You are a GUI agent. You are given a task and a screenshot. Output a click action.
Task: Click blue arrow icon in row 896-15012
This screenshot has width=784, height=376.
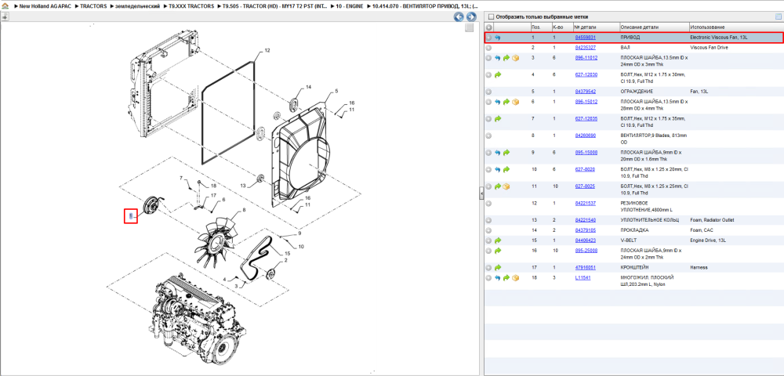click(498, 102)
